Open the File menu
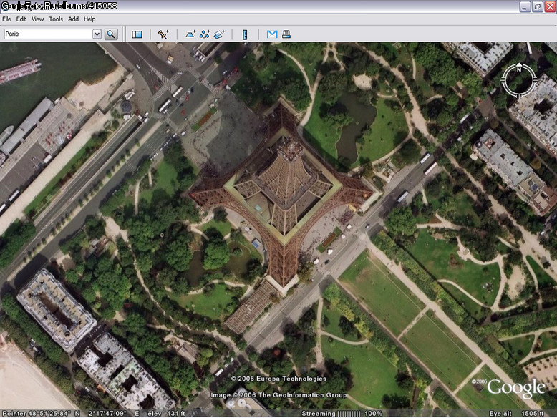 click(6, 19)
